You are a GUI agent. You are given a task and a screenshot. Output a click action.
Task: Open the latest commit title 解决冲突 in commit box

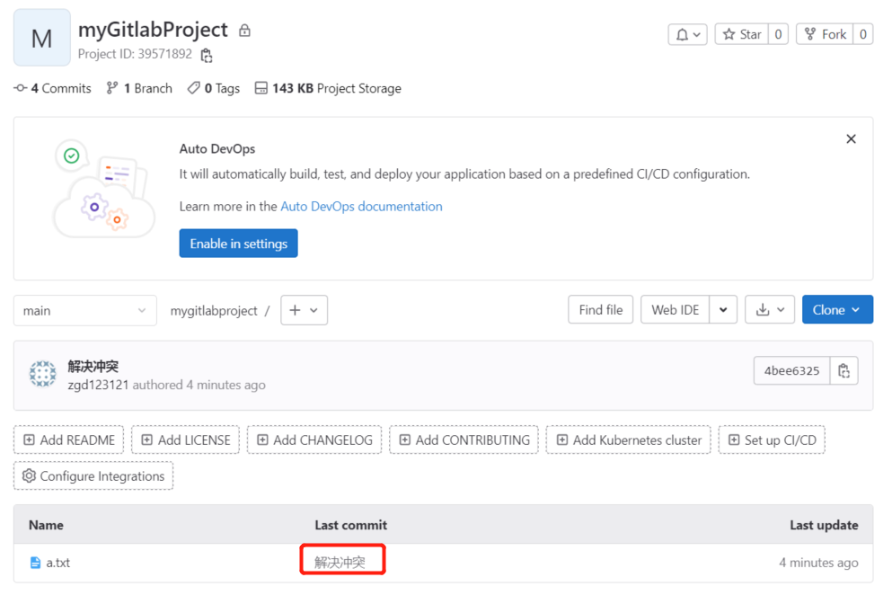coord(93,366)
